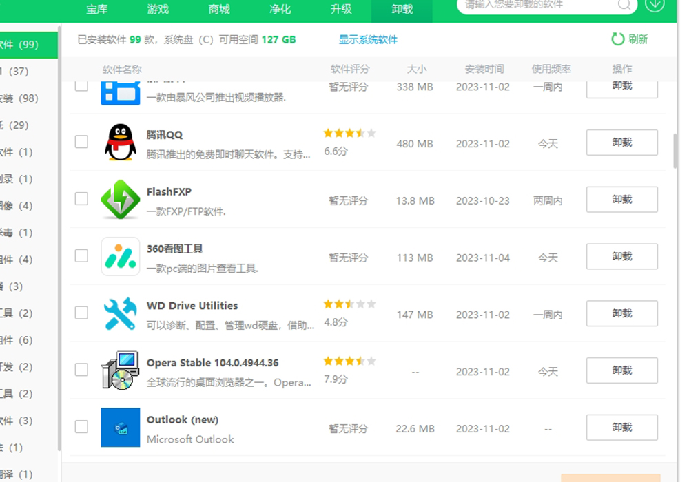Viewport: 689px width, 482px height.
Task: Mark the Opera Stable checkbox
Action: tap(81, 370)
